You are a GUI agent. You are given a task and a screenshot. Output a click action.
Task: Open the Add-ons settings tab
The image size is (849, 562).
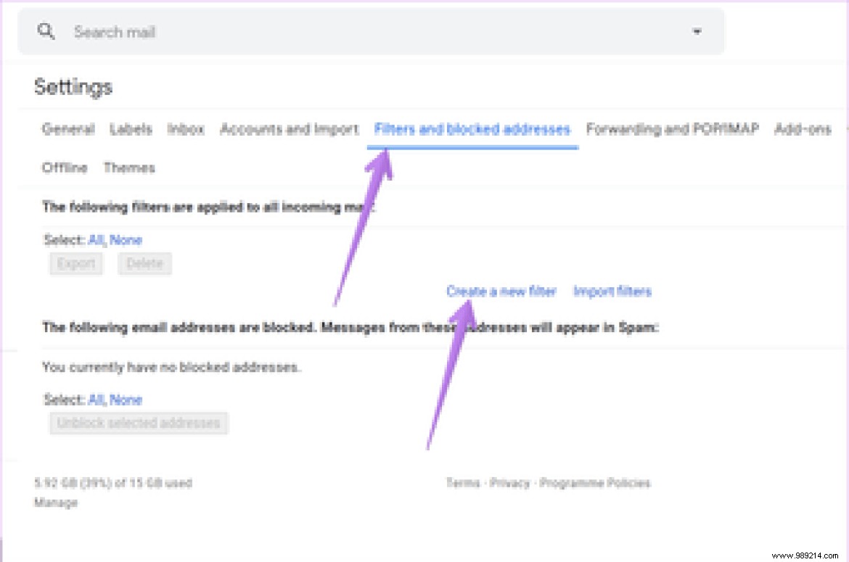pyautogui.click(x=802, y=128)
